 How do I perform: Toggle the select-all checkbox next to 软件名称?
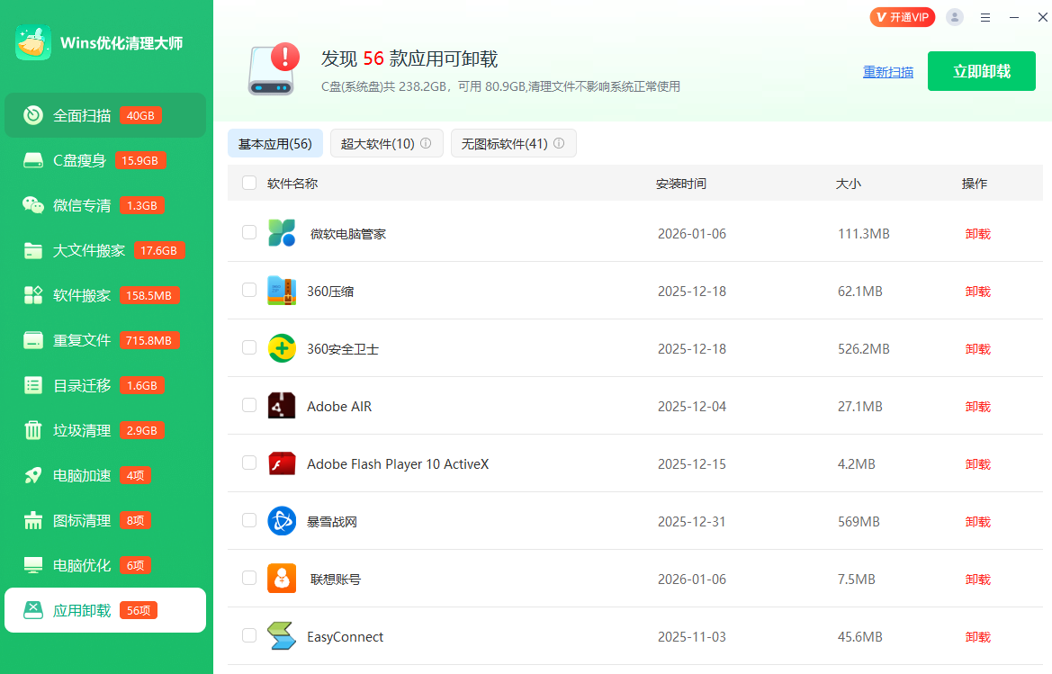tap(249, 184)
